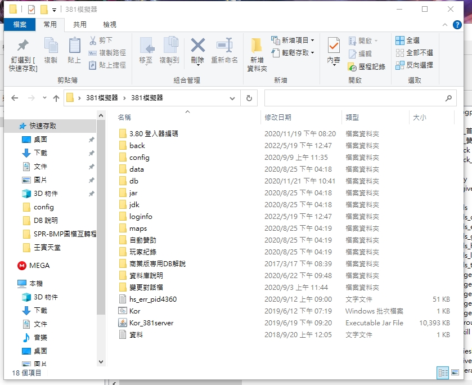This screenshot has height=385, width=472.
Task: Sort by the 大小 column header
Action: coord(420,118)
